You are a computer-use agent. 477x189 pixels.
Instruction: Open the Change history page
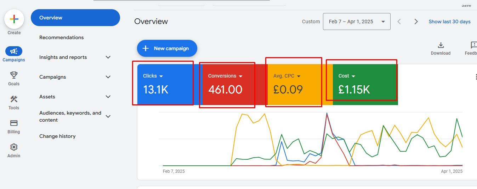coord(57,136)
